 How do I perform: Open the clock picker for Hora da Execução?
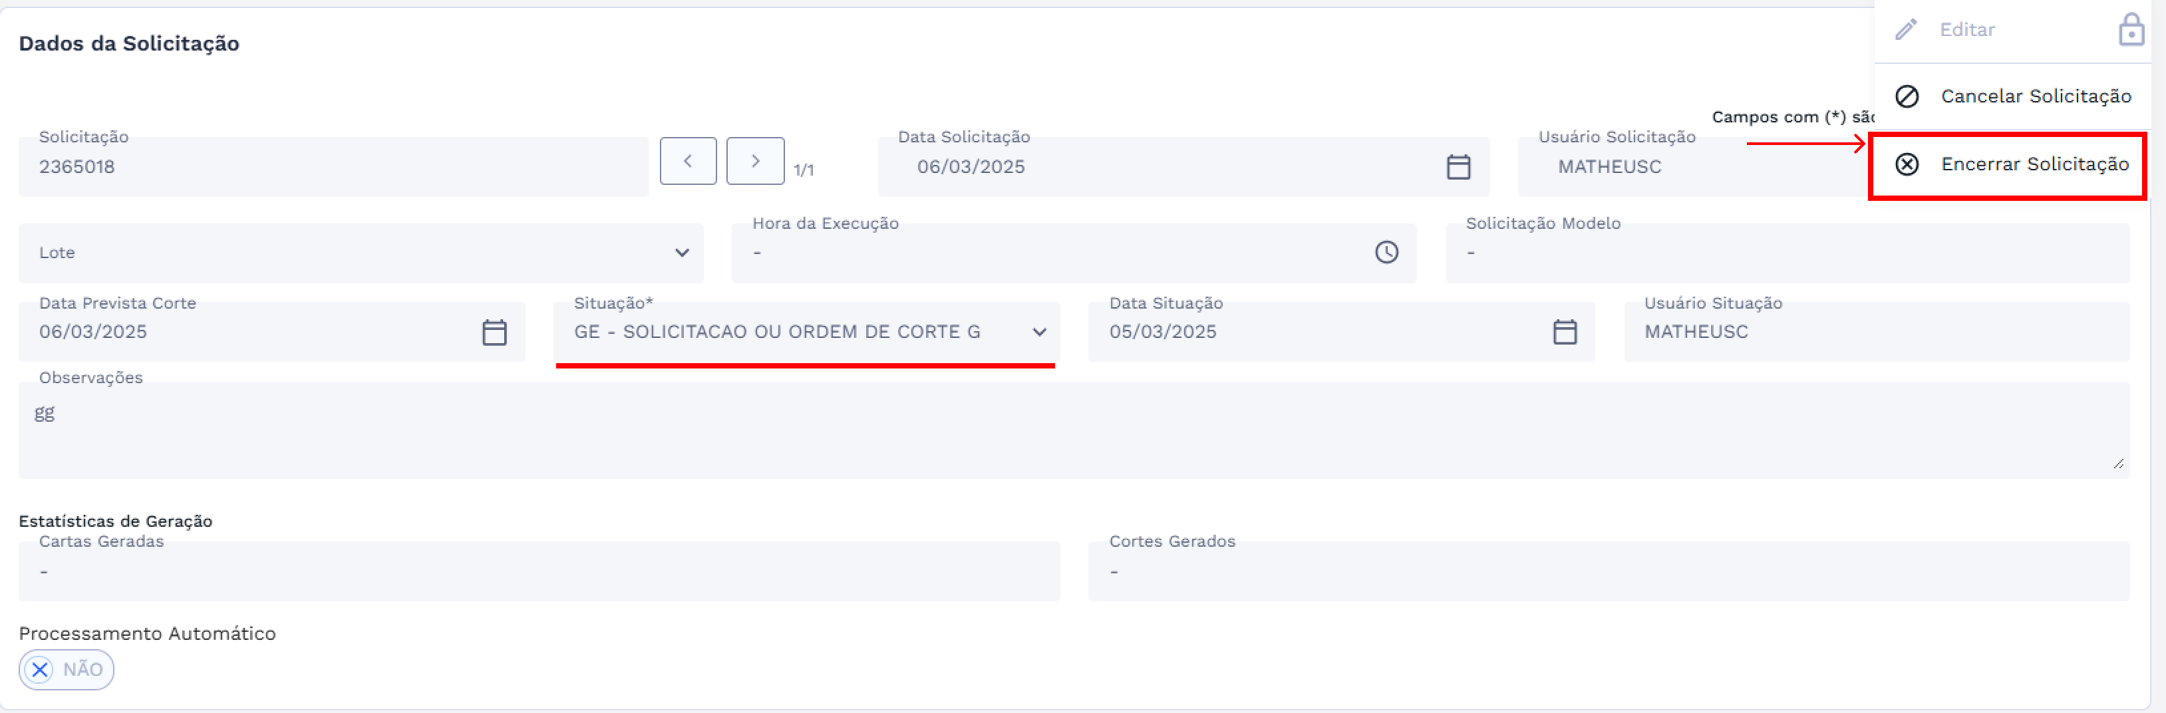[1386, 252]
